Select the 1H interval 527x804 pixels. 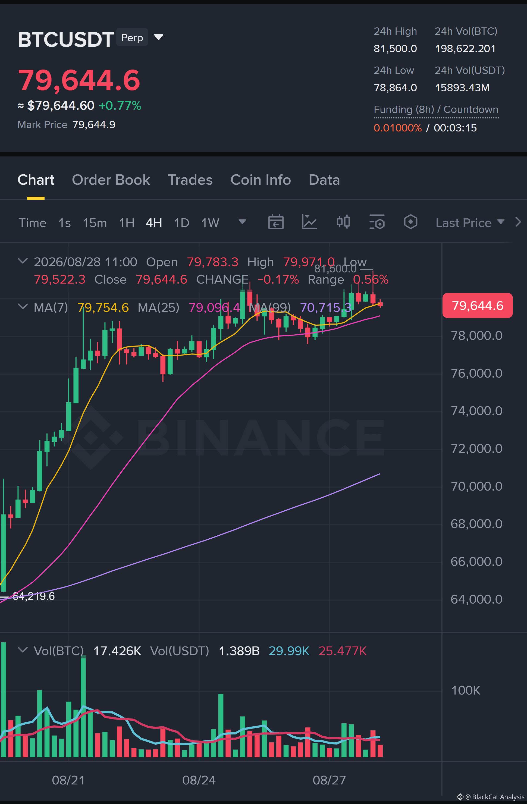pos(127,223)
